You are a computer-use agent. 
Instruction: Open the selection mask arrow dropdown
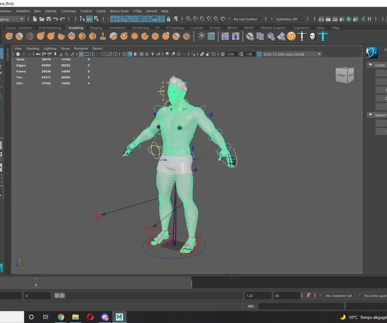pyautogui.click(x=108, y=19)
